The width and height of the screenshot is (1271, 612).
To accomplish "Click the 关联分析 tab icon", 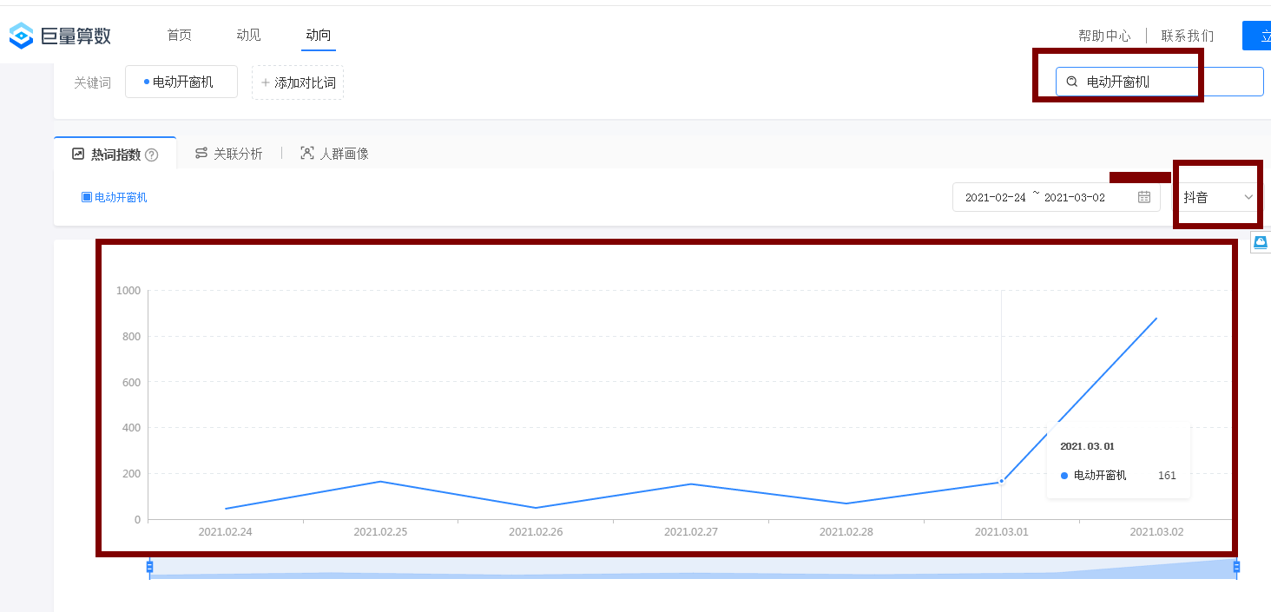I will click(201, 154).
